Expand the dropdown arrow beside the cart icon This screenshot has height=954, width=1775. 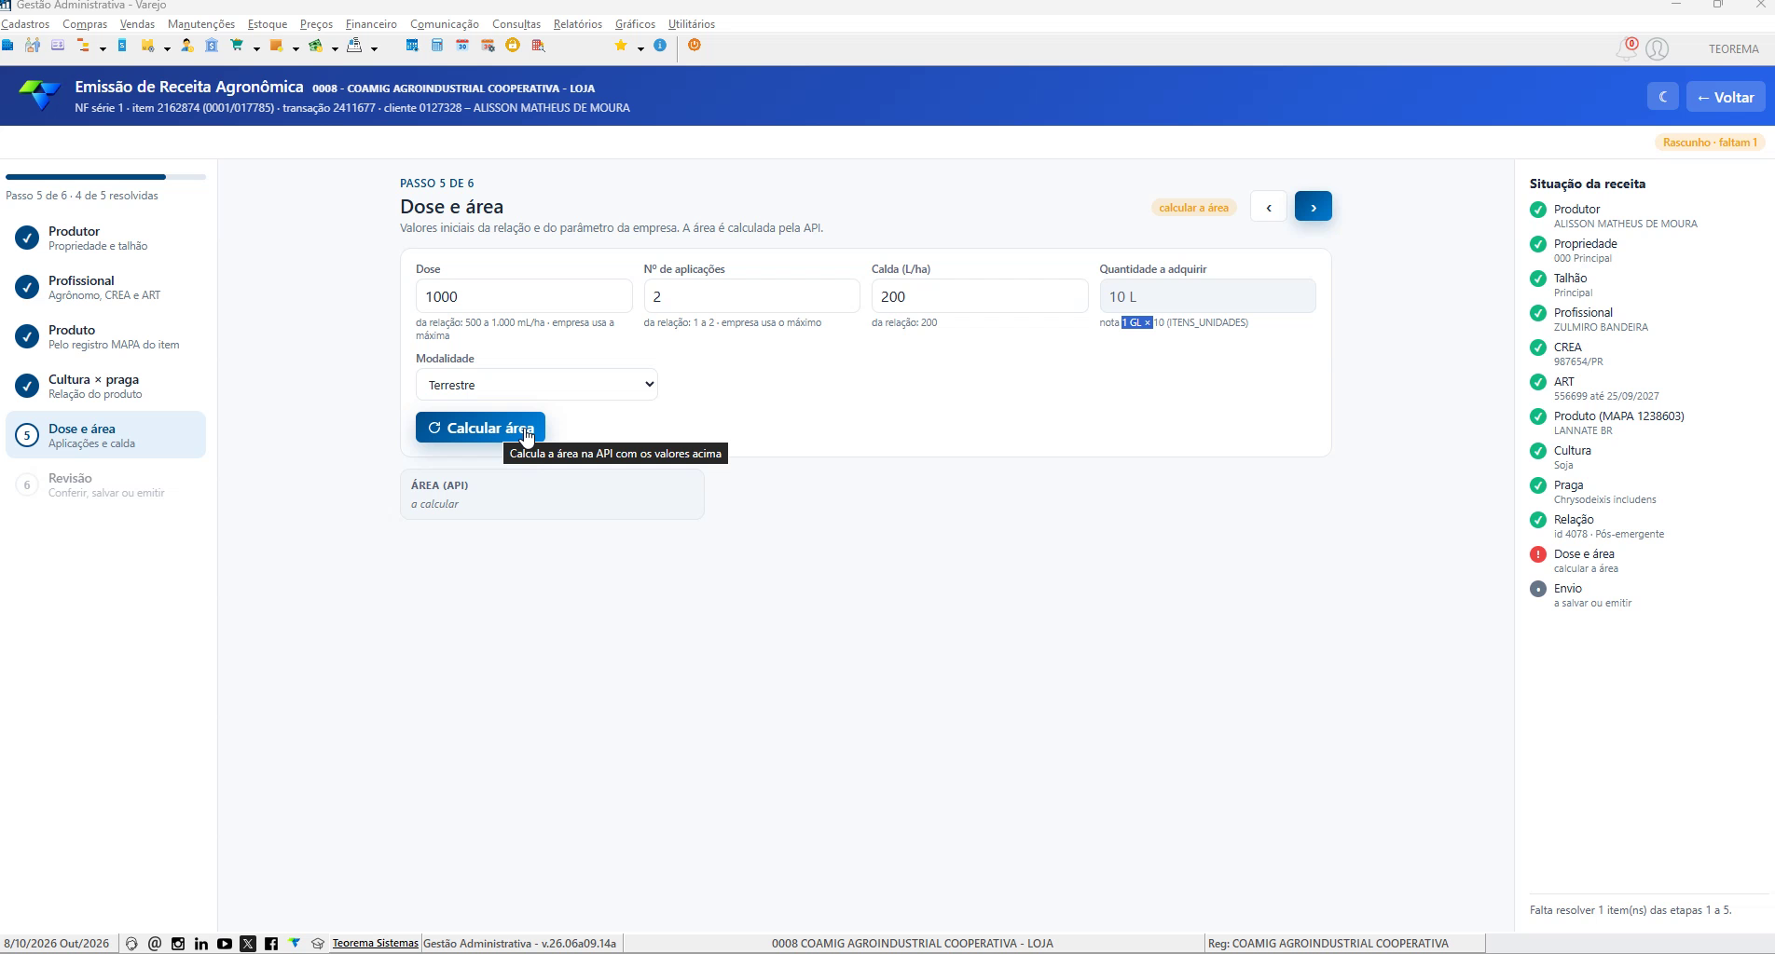(x=256, y=48)
